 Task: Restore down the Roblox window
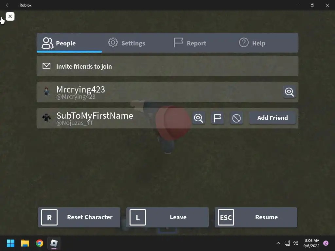click(312, 5)
